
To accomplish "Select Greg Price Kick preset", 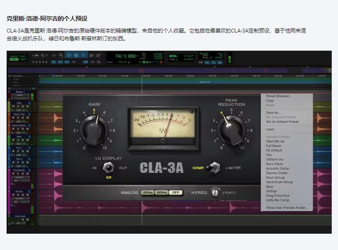I will [x=278, y=195].
